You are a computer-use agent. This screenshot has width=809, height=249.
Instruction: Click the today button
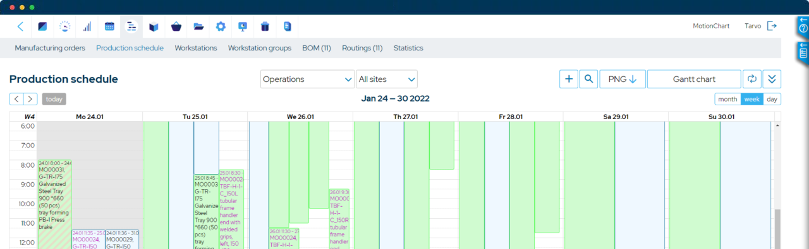pos(54,99)
